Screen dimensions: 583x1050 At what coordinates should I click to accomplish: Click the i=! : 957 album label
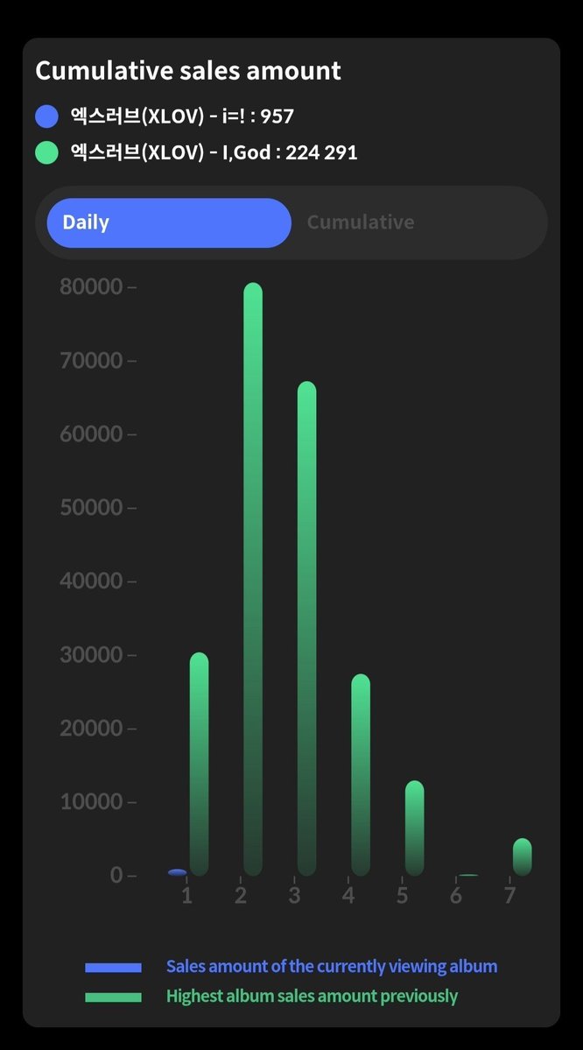[182, 116]
